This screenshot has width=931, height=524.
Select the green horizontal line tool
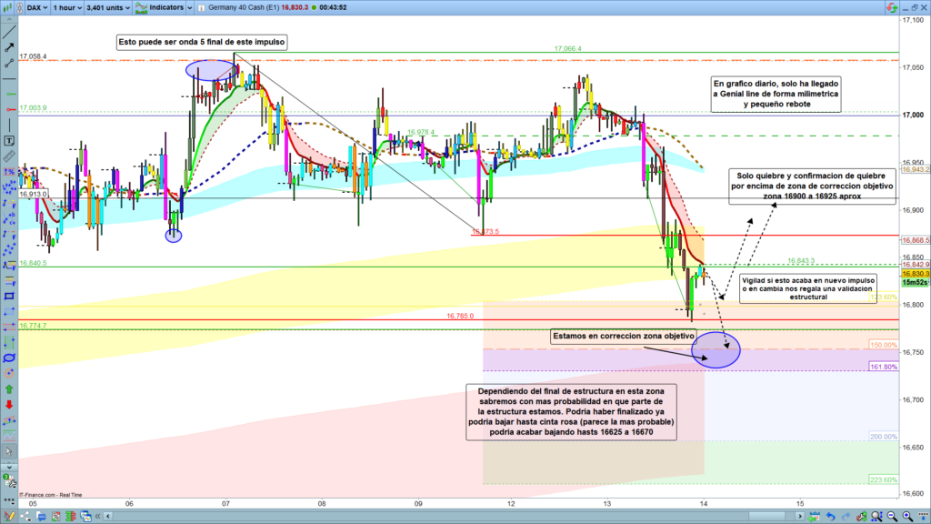click(x=9, y=93)
